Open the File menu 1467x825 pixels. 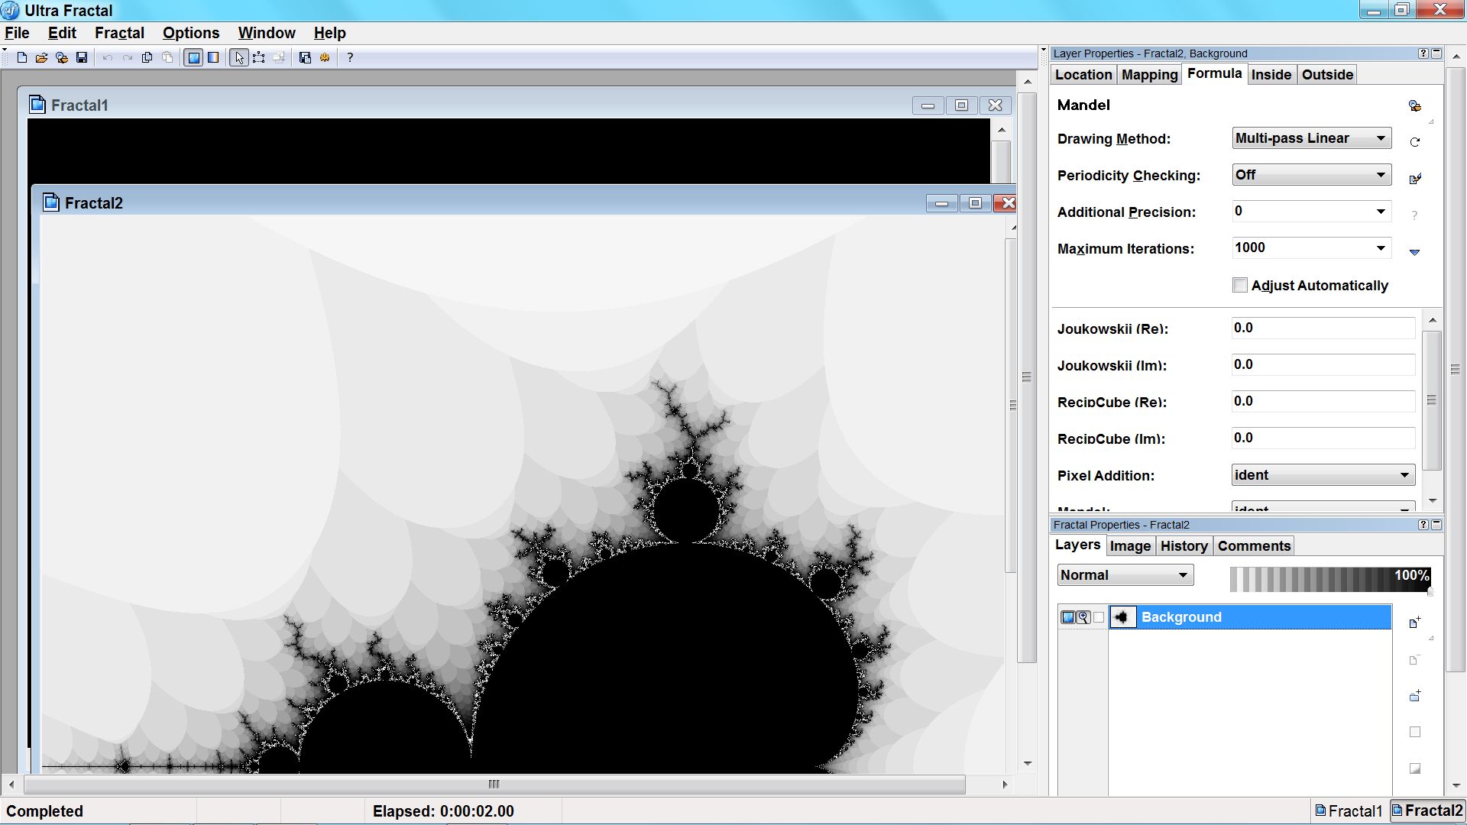[17, 33]
